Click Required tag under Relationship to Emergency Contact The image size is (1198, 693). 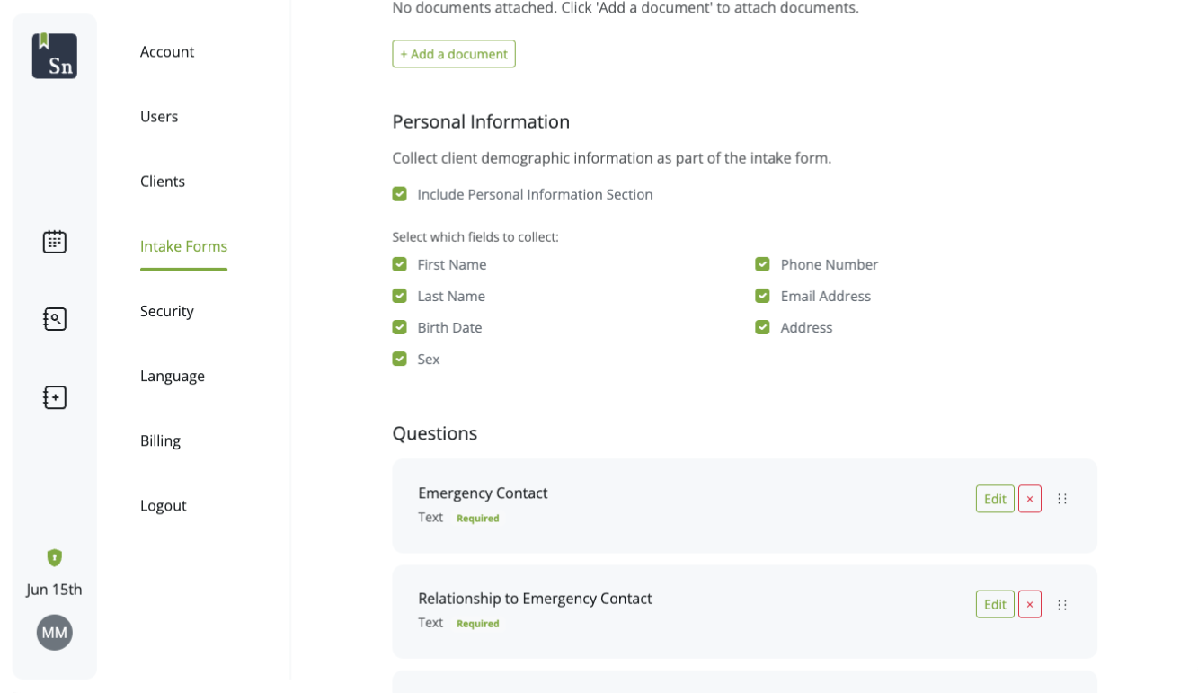(477, 624)
